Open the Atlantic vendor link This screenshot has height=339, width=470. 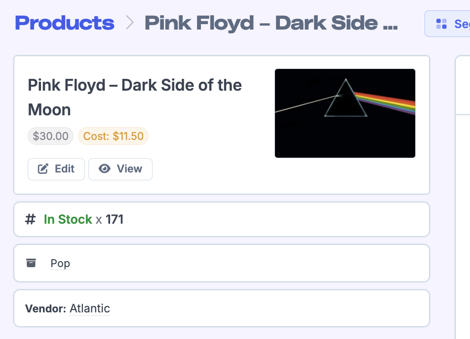tap(90, 308)
